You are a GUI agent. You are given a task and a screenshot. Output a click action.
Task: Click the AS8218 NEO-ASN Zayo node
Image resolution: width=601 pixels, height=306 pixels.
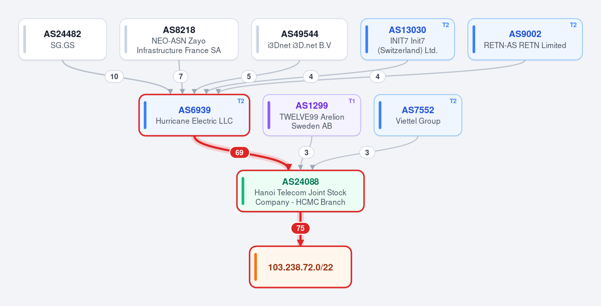(179, 40)
